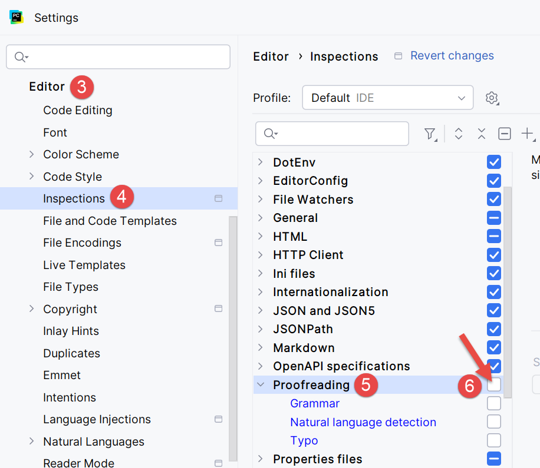Toggle the Grammar inspection checkbox
This screenshot has width=540, height=468.
tap(494, 403)
